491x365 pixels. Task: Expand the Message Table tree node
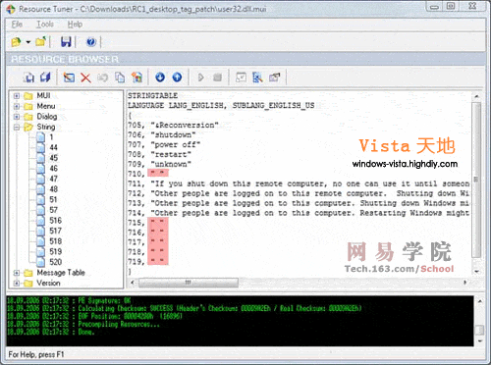pyautogui.click(x=17, y=273)
